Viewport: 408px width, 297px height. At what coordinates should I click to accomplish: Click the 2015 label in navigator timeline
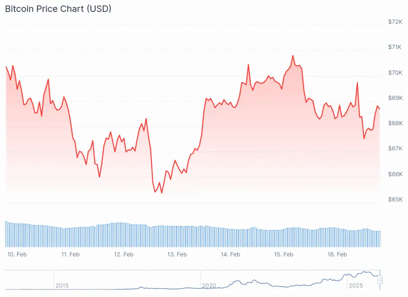(62, 285)
